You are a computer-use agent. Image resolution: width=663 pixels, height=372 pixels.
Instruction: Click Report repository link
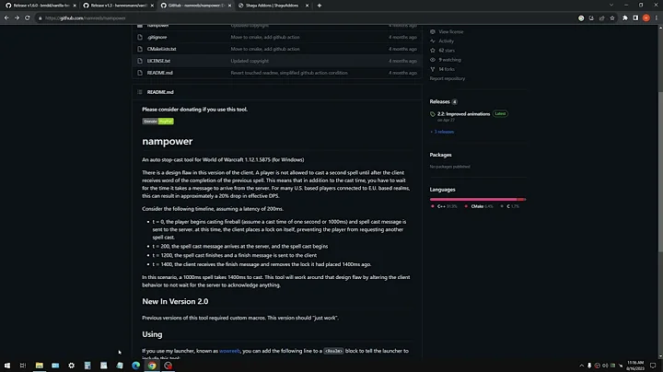tap(448, 78)
